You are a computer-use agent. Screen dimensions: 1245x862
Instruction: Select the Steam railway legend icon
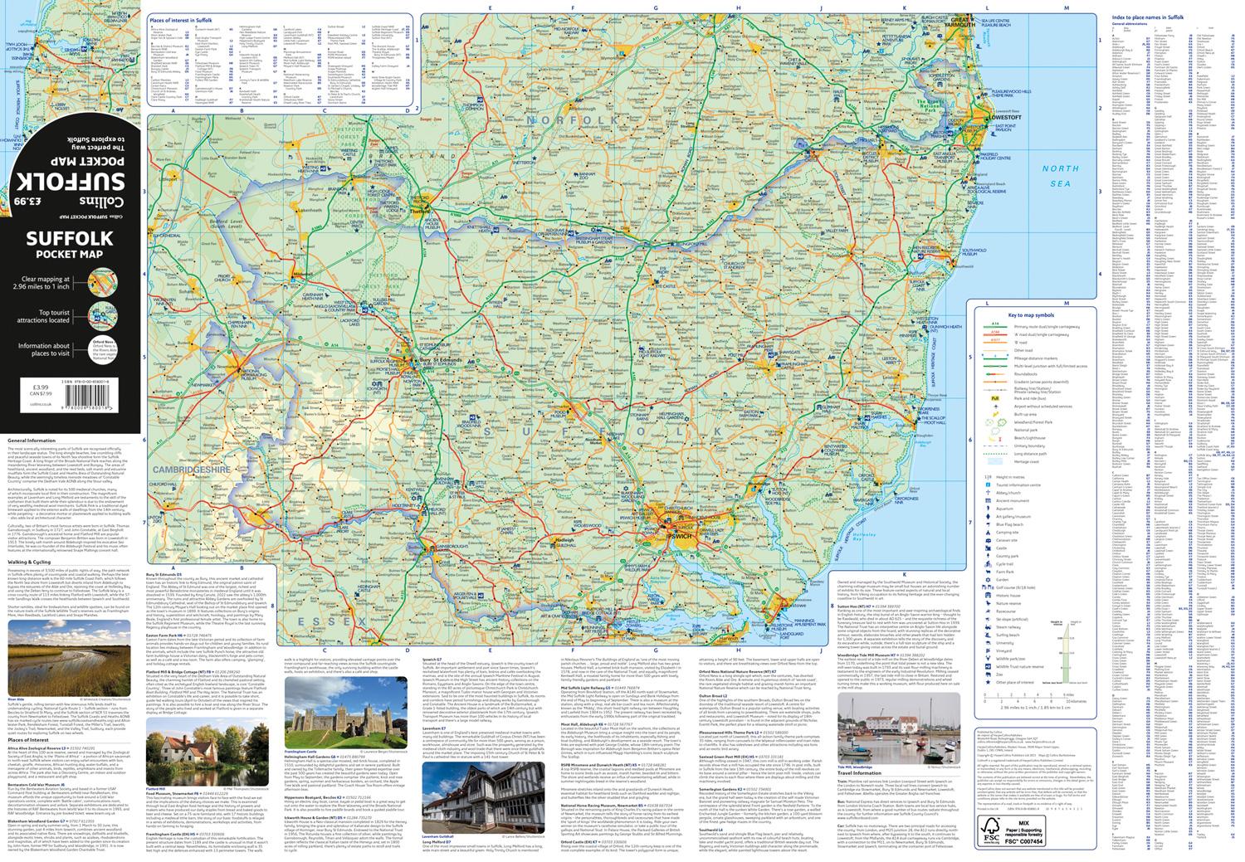point(989,627)
